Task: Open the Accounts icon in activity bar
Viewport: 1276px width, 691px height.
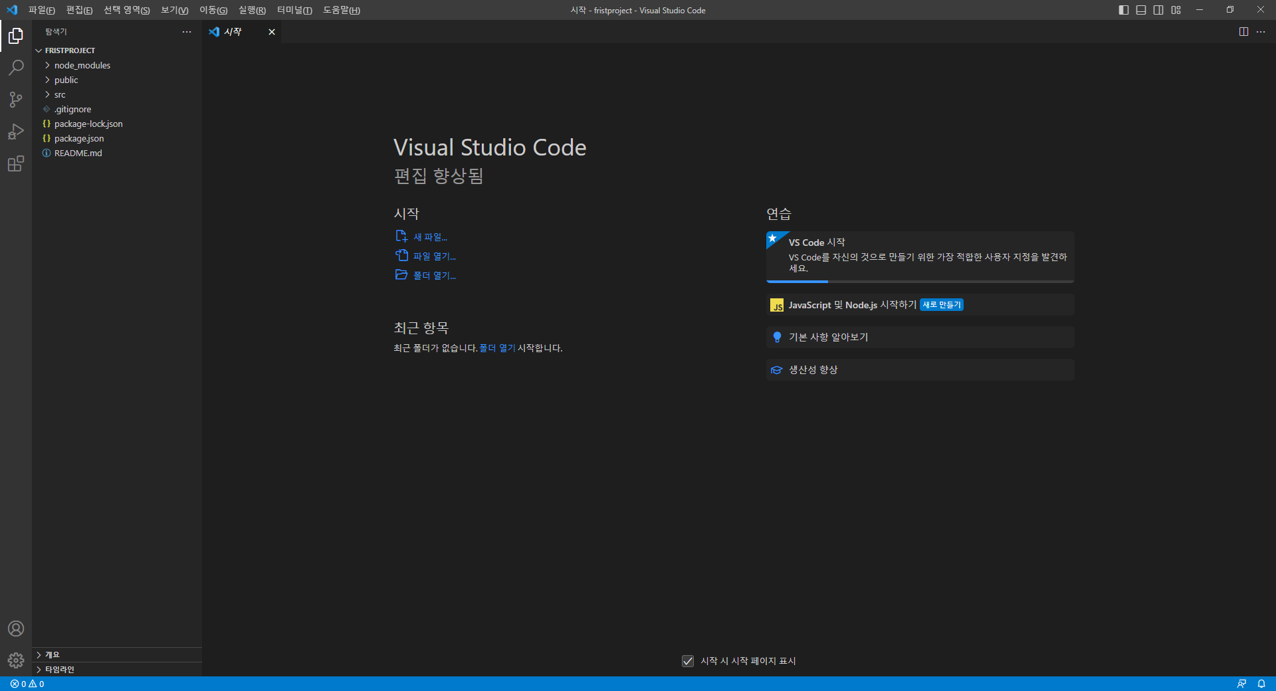Action: pyautogui.click(x=16, y=629)
